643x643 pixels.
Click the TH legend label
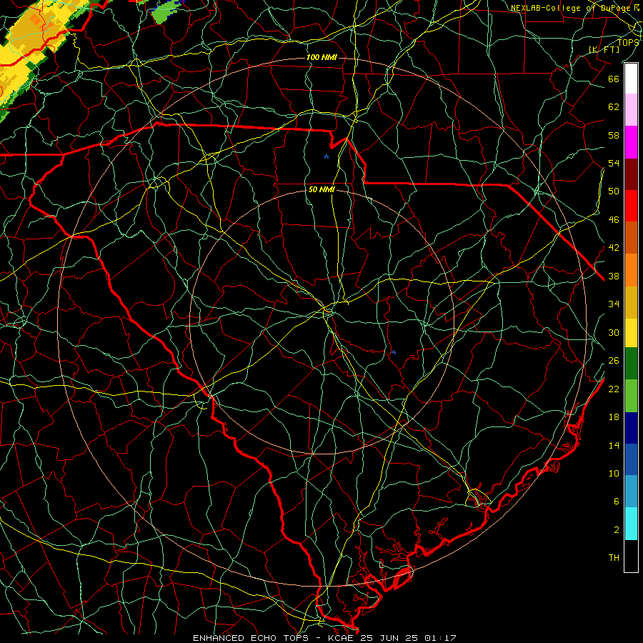(614, 558)
